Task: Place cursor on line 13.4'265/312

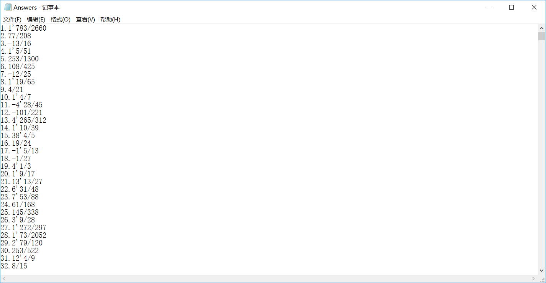Action: coord(23,120)
